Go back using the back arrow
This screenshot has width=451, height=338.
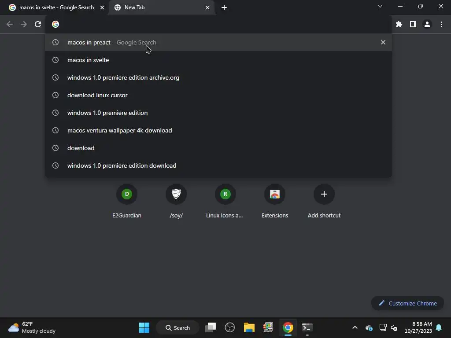tap(10, 25)
